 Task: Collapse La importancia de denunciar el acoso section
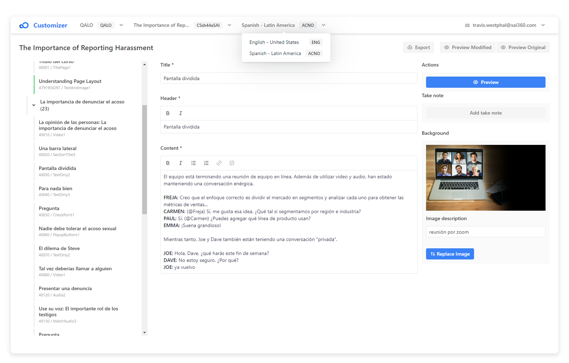pyautogui.click(x=34, y=105)
